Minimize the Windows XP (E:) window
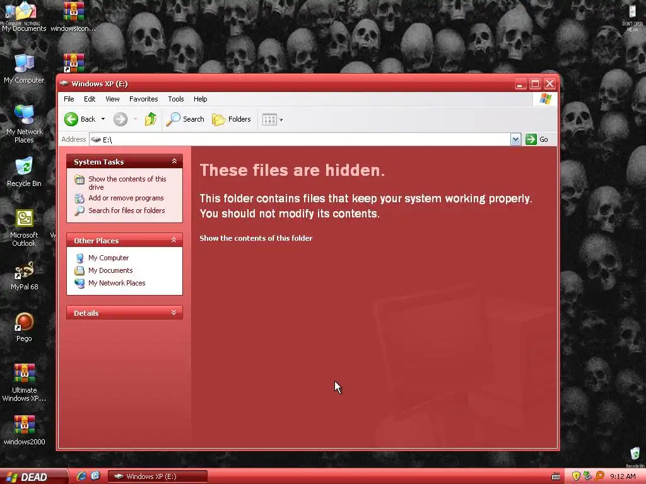646x484 pixels. pyautogui.click(x=520, y=84)
